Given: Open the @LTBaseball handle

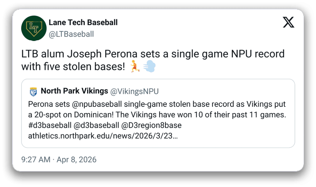Looking at the screenshot, I should point(71,34).
